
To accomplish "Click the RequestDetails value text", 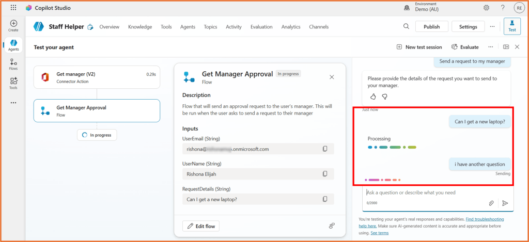I will [211, 199].
